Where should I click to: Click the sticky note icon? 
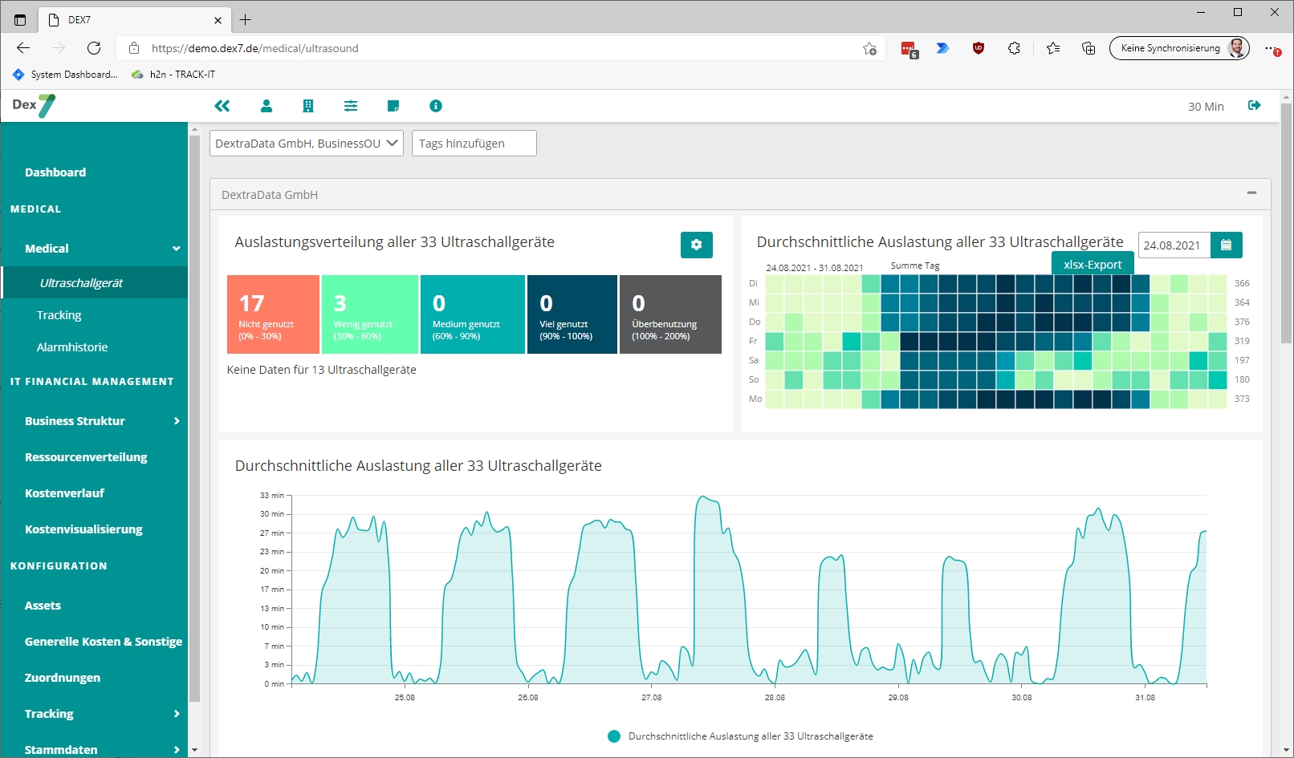[393, 106]
